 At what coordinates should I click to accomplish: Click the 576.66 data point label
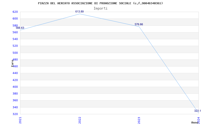[139, 24]
